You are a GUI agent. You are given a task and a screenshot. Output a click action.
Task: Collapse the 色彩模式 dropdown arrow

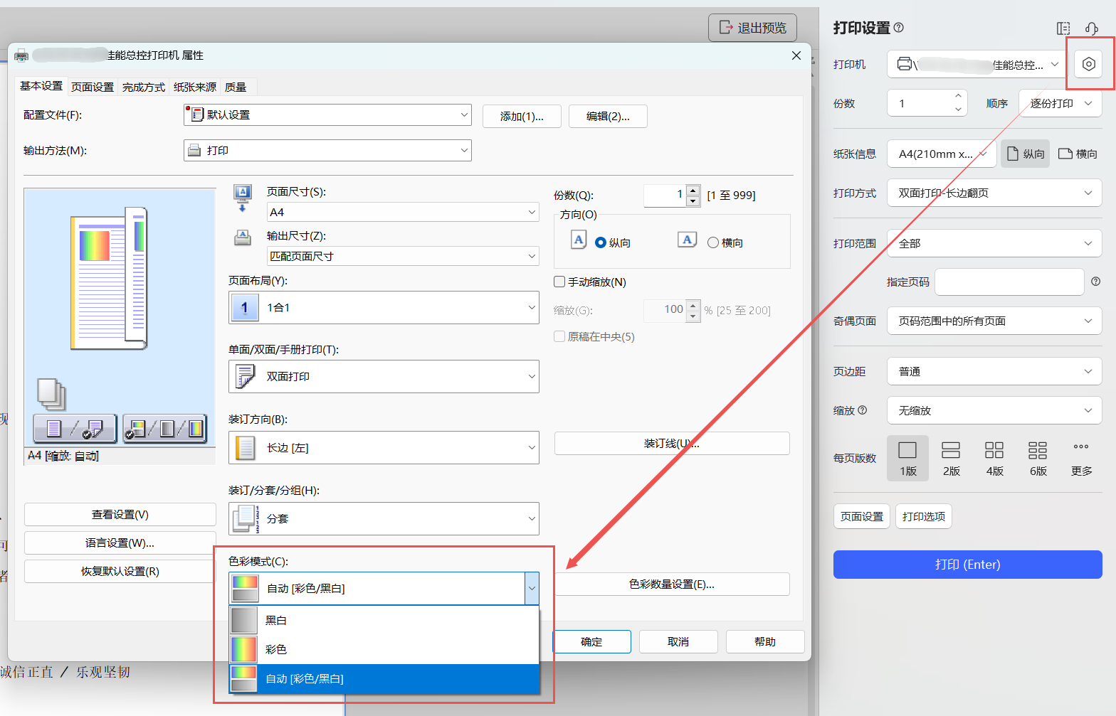[532, 588]
